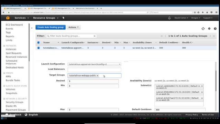This screenshot has width=220, height=124.
Task: Sort table by the Instances column
Action: 93,42
